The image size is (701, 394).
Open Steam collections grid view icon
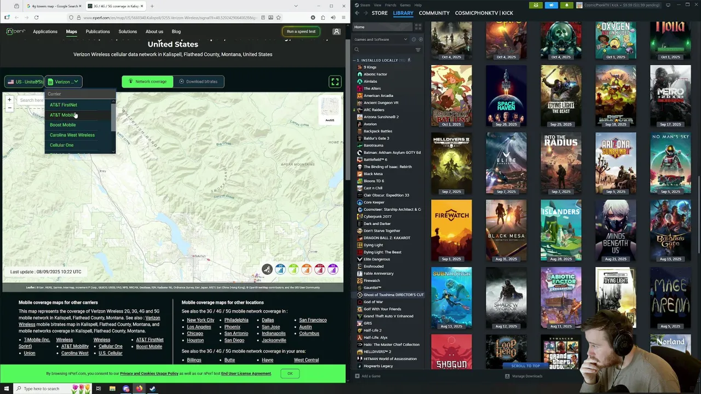pyautogui.click(x=418, y=27)
